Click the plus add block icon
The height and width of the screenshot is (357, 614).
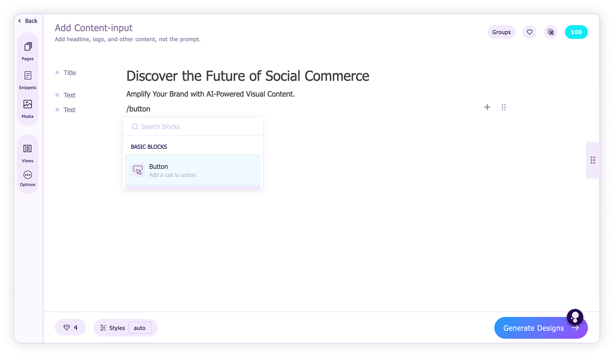point(487,107)
